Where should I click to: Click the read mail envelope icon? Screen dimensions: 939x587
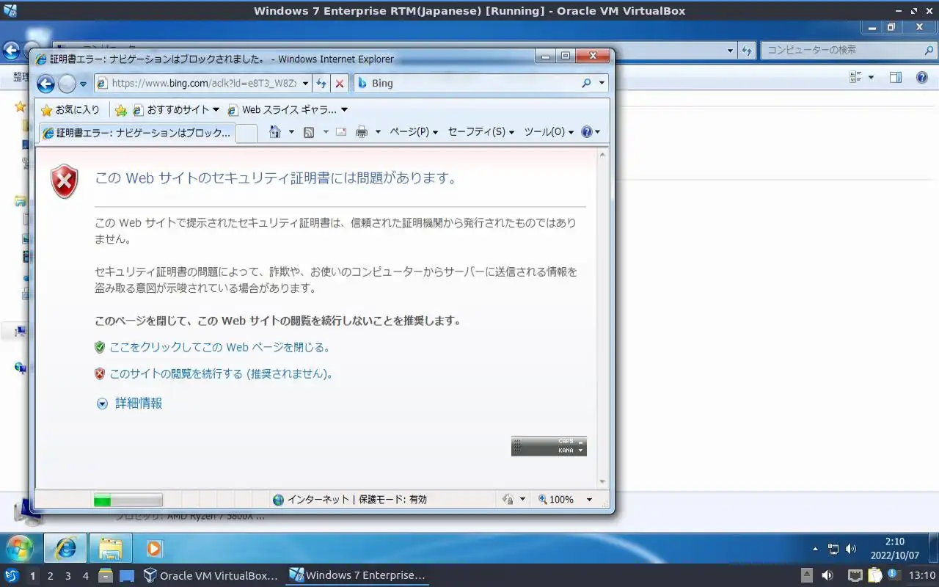pyautogui.click(x=341, y=132)
